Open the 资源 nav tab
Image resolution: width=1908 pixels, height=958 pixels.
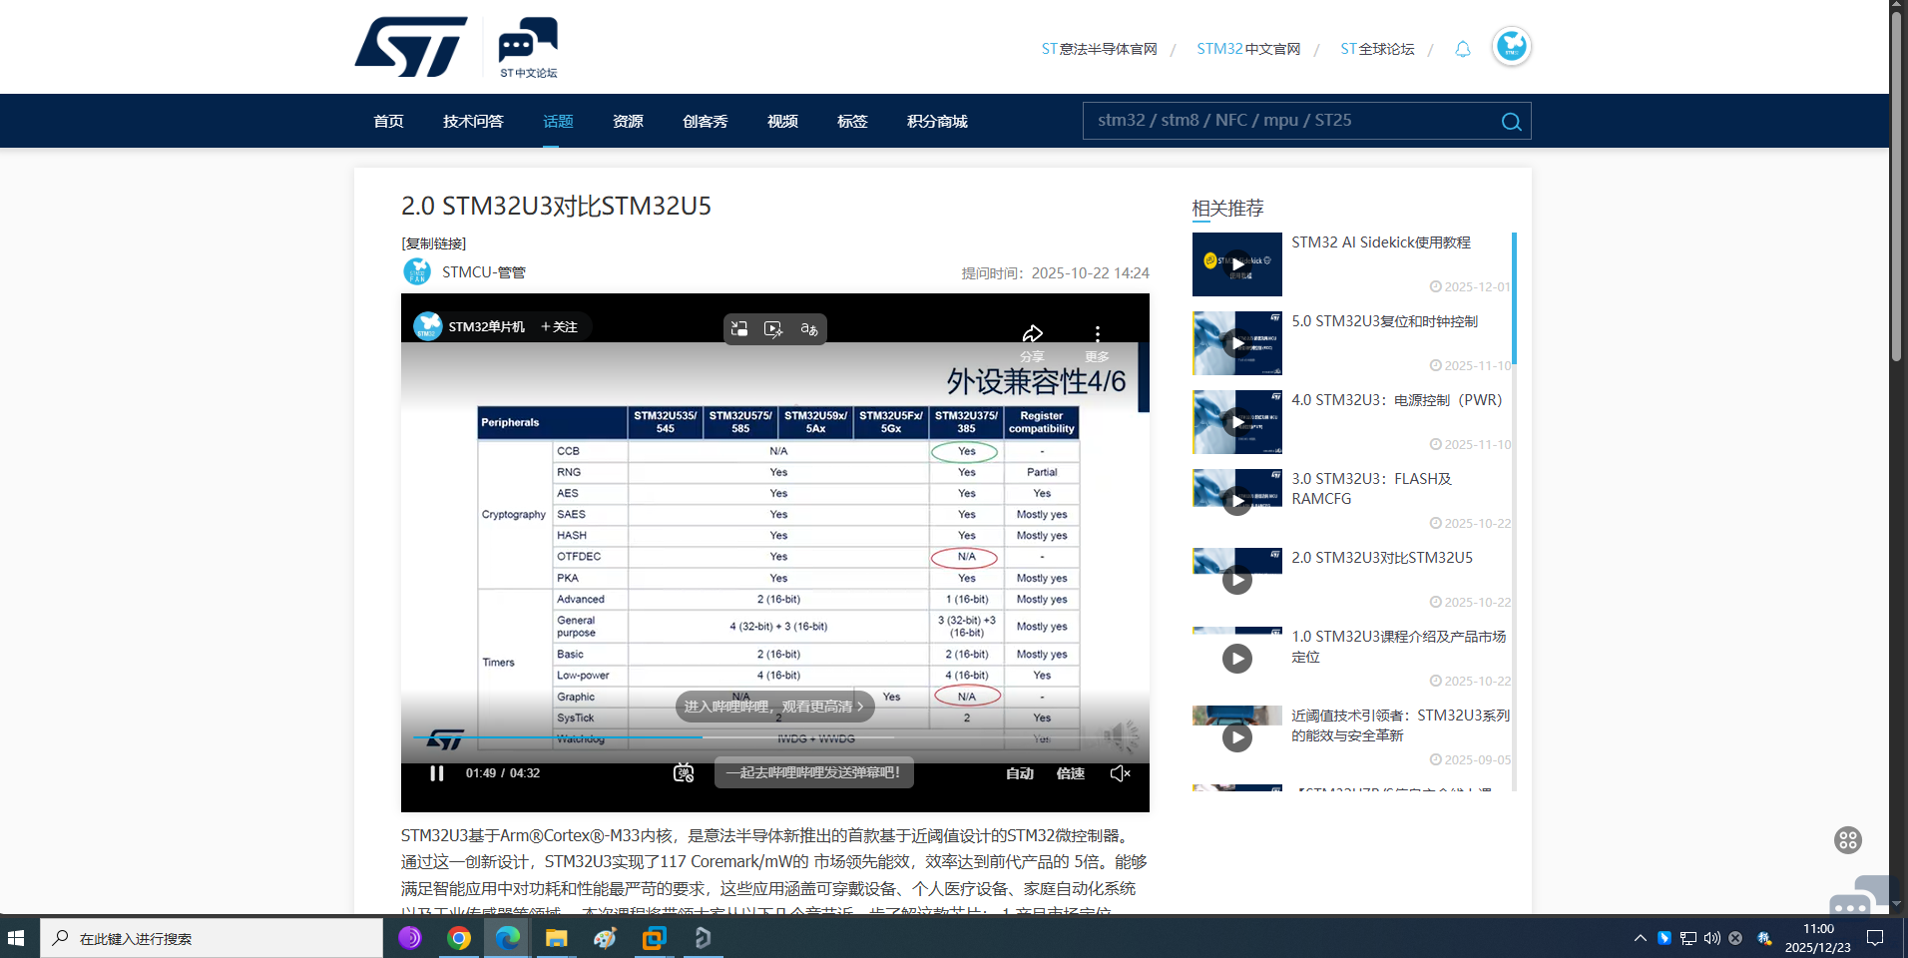click(x=628, y=122)
